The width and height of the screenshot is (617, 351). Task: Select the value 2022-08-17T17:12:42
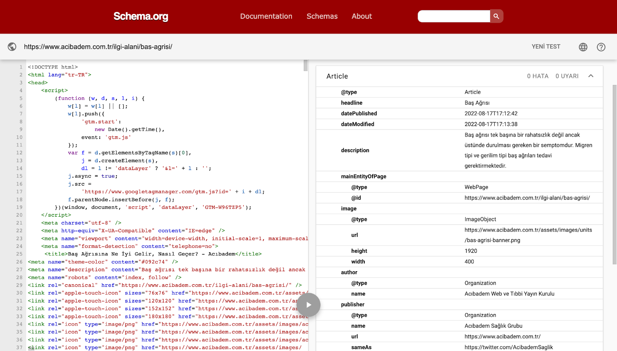tap(491, 113)
